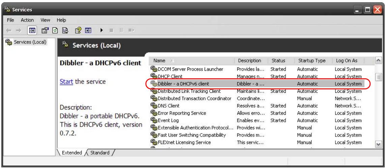
Task: Click the Fast User Switching Compatibility icon
Action: [x=154, y=135]
